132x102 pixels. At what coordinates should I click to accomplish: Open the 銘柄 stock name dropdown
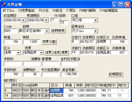(47, 31)
